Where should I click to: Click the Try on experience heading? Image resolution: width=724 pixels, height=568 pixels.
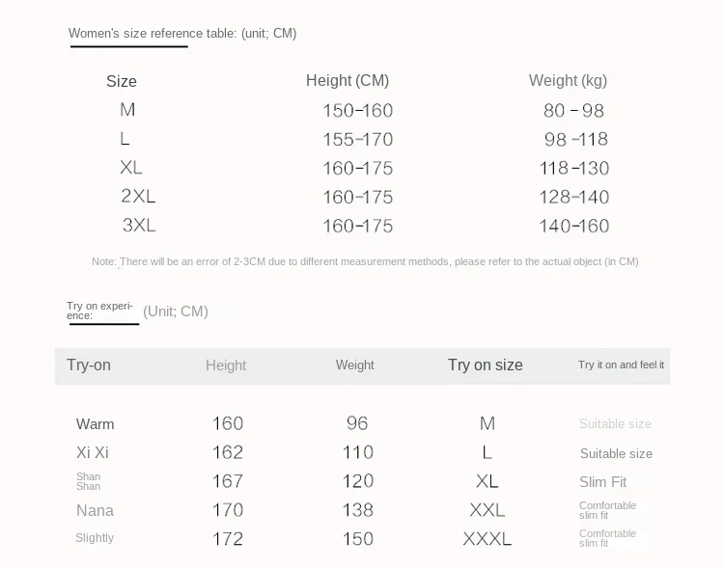(x=99, y=311)
